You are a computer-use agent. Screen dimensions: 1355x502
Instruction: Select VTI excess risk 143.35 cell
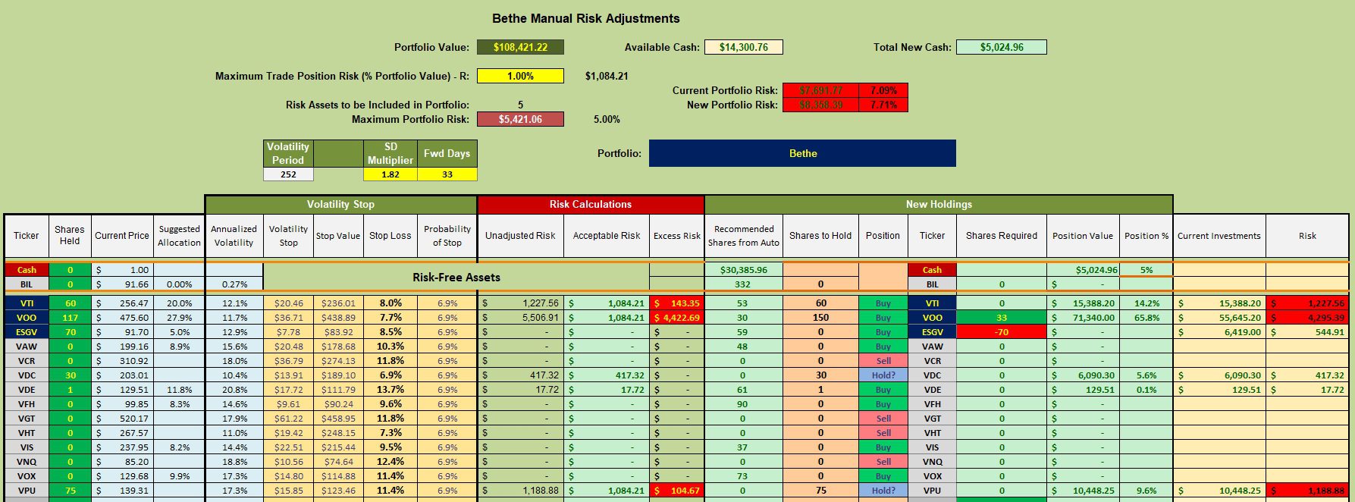pyautogui.click(x=677, y=303)
